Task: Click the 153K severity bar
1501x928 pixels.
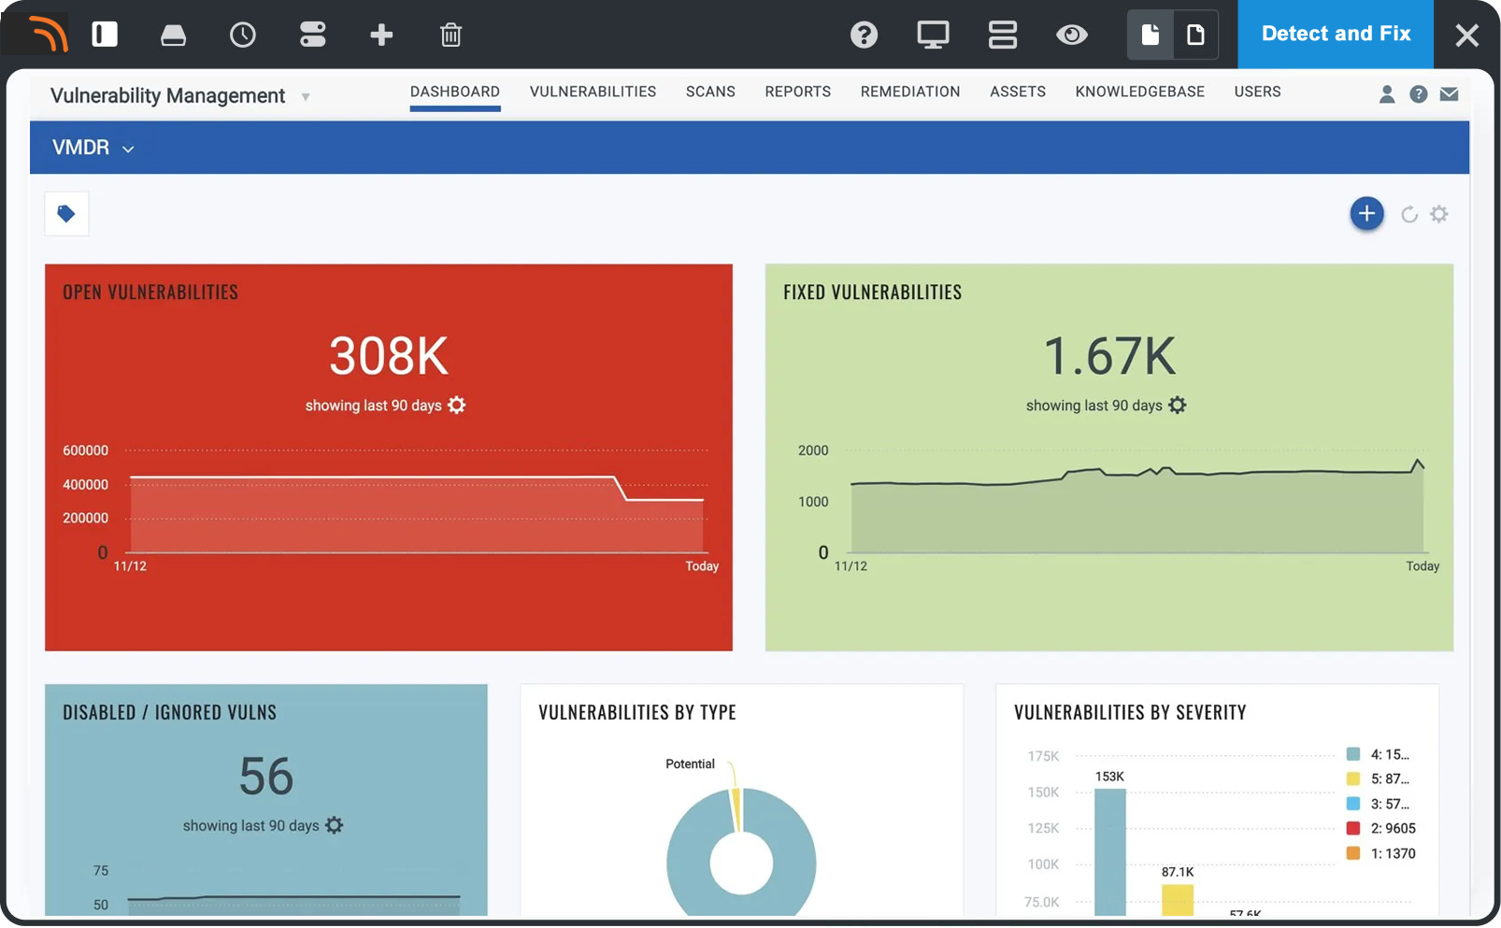Action: [x=1110, y=852]
